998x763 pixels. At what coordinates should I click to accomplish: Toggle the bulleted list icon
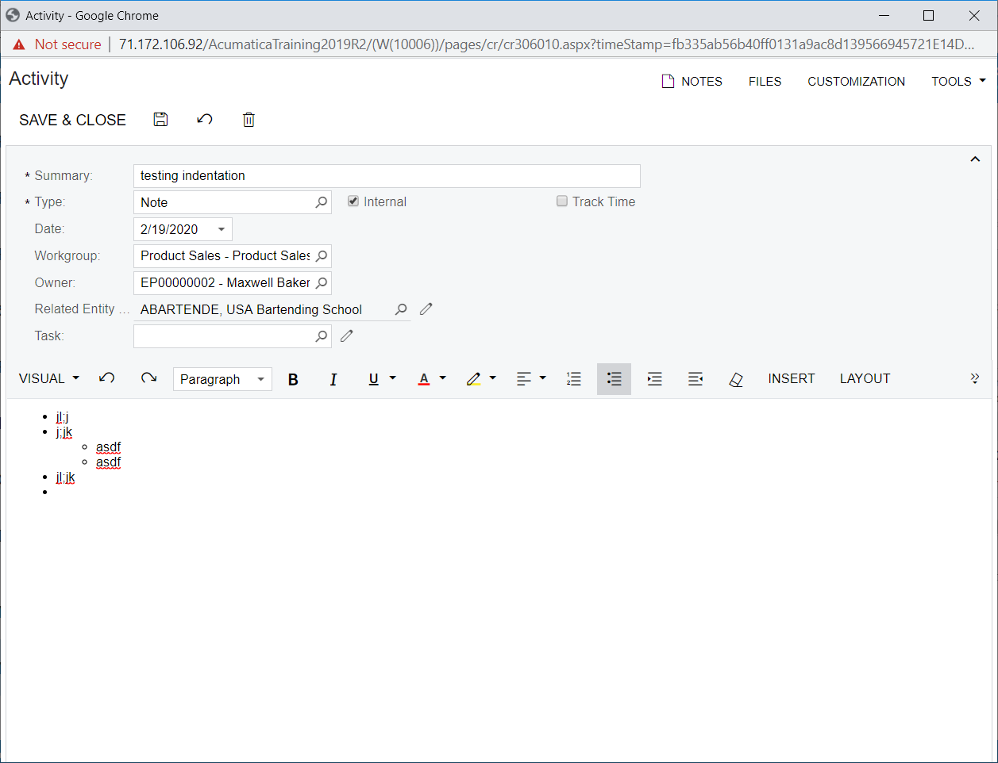(614, 379)
